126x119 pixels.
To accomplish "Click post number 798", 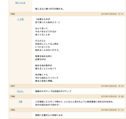I will pos(13,97).
